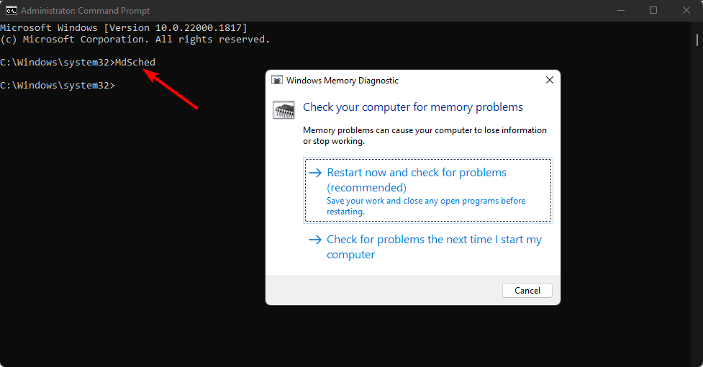Click the MdSched command text
This screenshot has width=703, height=367.
coord(135,63)
